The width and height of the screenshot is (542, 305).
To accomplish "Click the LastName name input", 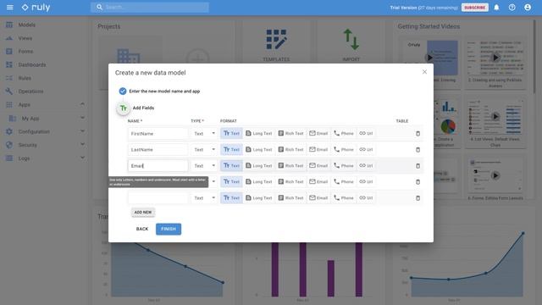I will tap(158, 150).
